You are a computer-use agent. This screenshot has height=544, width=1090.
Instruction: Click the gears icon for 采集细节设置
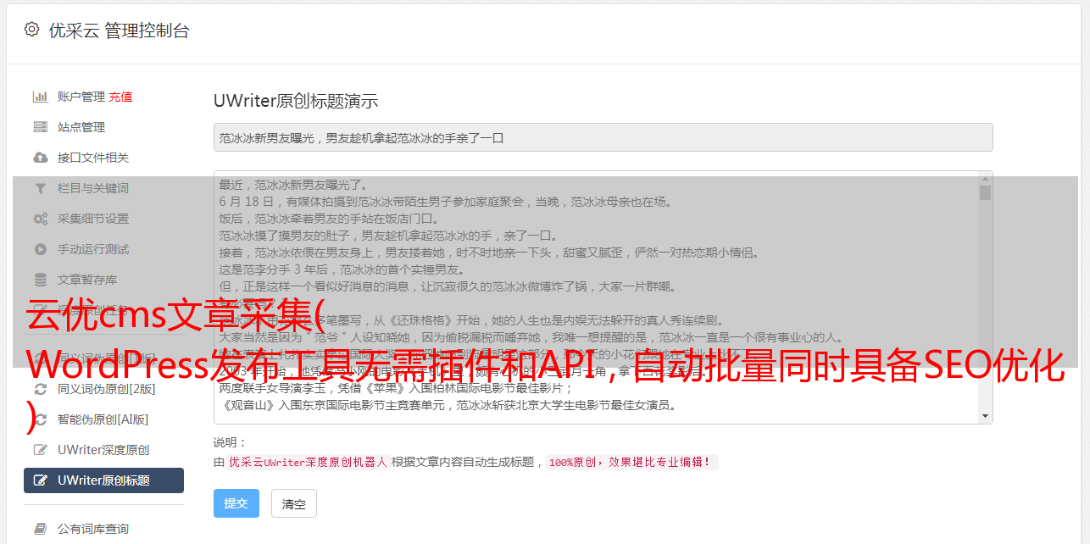coord(40,219)
